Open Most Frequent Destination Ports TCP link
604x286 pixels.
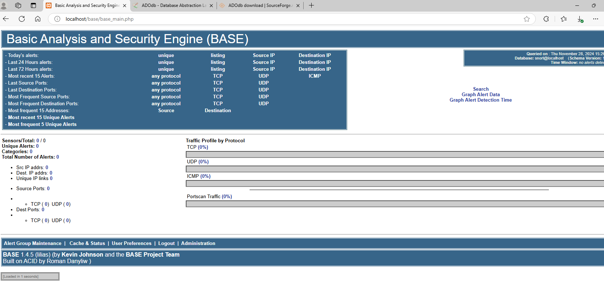coord(218,103)
